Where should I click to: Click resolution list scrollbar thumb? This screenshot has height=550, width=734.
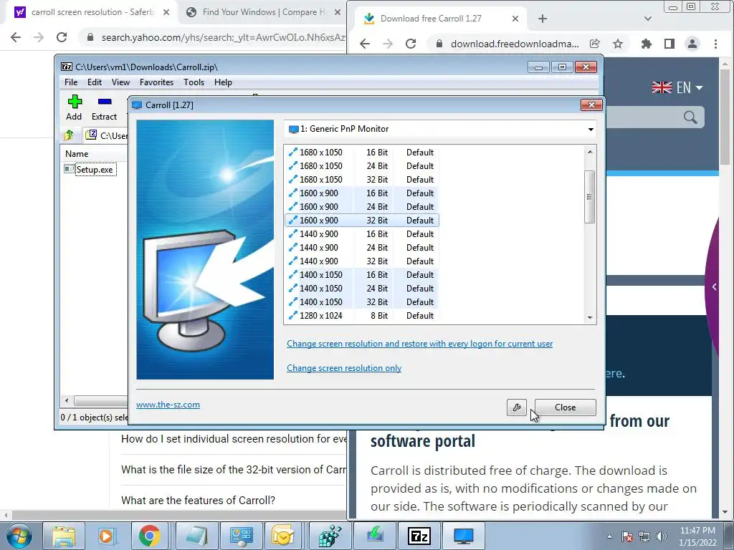[589, 197]
